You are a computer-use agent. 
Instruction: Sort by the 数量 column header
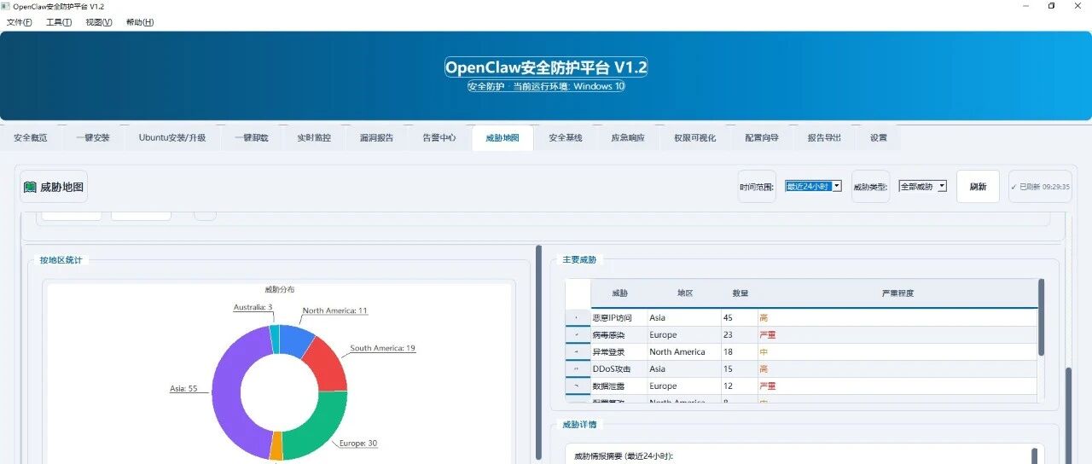point(740,293)
